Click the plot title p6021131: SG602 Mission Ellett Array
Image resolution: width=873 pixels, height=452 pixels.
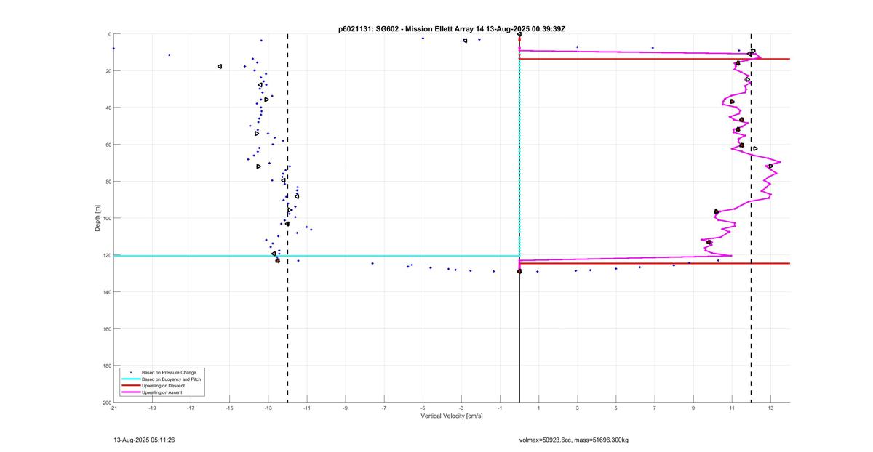pyautogui.click(x=452, y=28)
